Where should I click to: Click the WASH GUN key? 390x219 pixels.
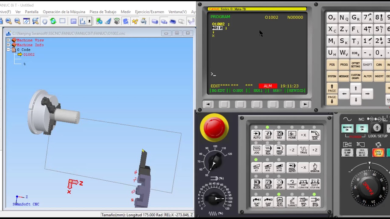(x=315, y=135)
